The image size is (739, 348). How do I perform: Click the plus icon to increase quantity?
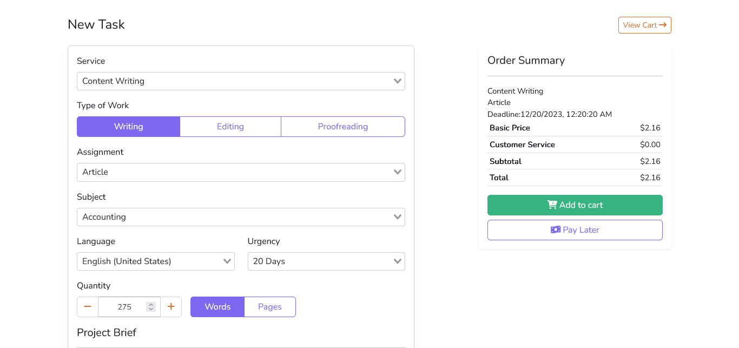(x=171, y=307)
